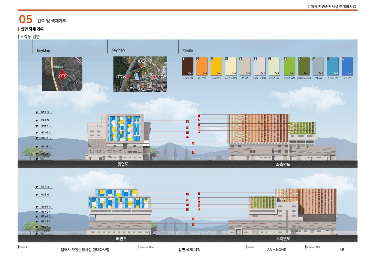The height and width of the screenshot is (259, 366).
Task: Click the red SITE marker on KeyMap
Action: coord(62,75)
